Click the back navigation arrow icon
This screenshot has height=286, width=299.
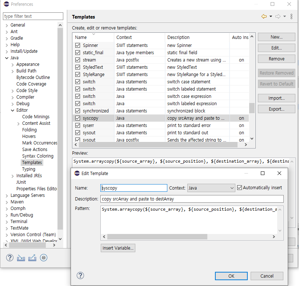[264, 16]
